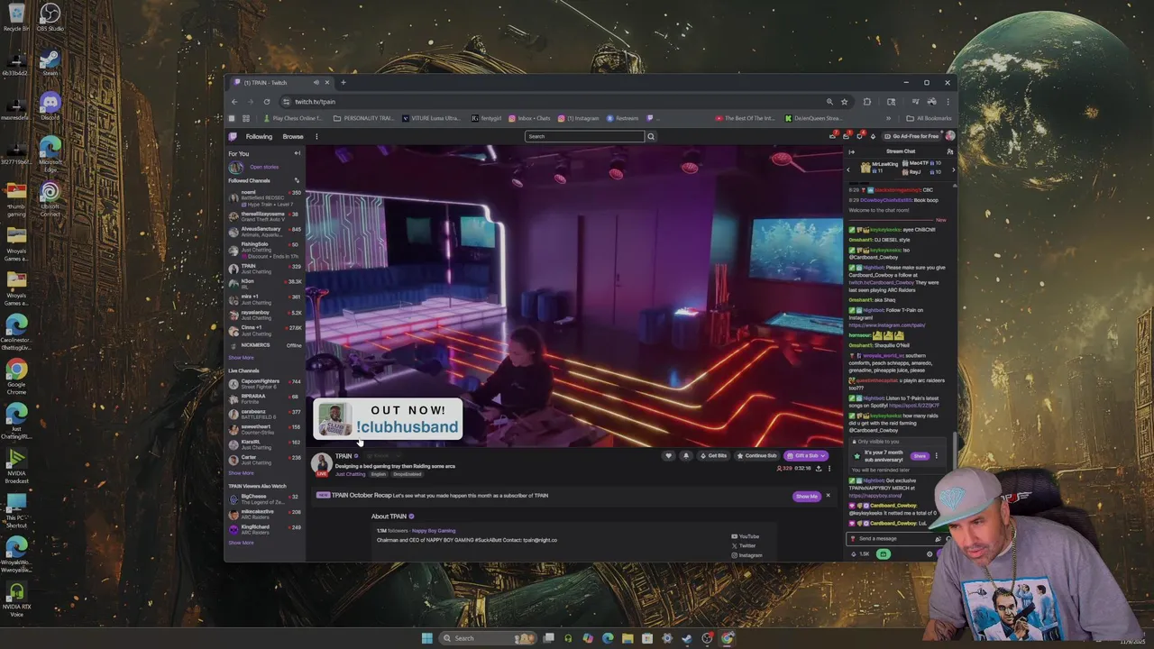Open Twitch notifications inbox icon
This screenshot has width=1154, height=649.
pyautogui.click(x=846, y=136)
